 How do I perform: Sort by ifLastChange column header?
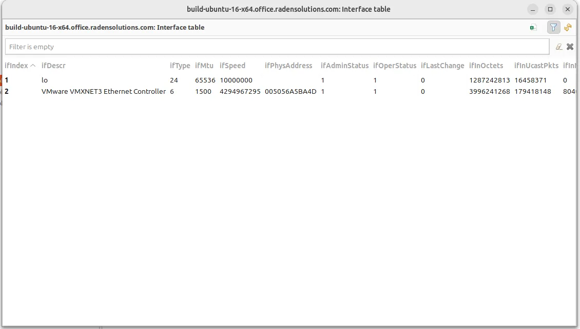coord(442,66)
